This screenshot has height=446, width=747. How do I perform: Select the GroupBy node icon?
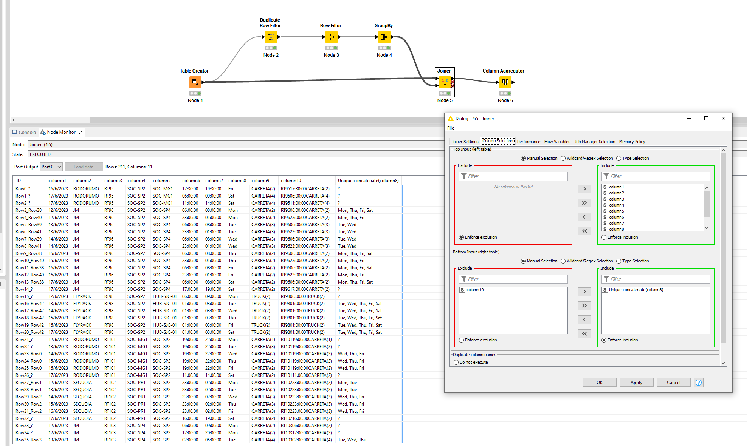point(384,37)
